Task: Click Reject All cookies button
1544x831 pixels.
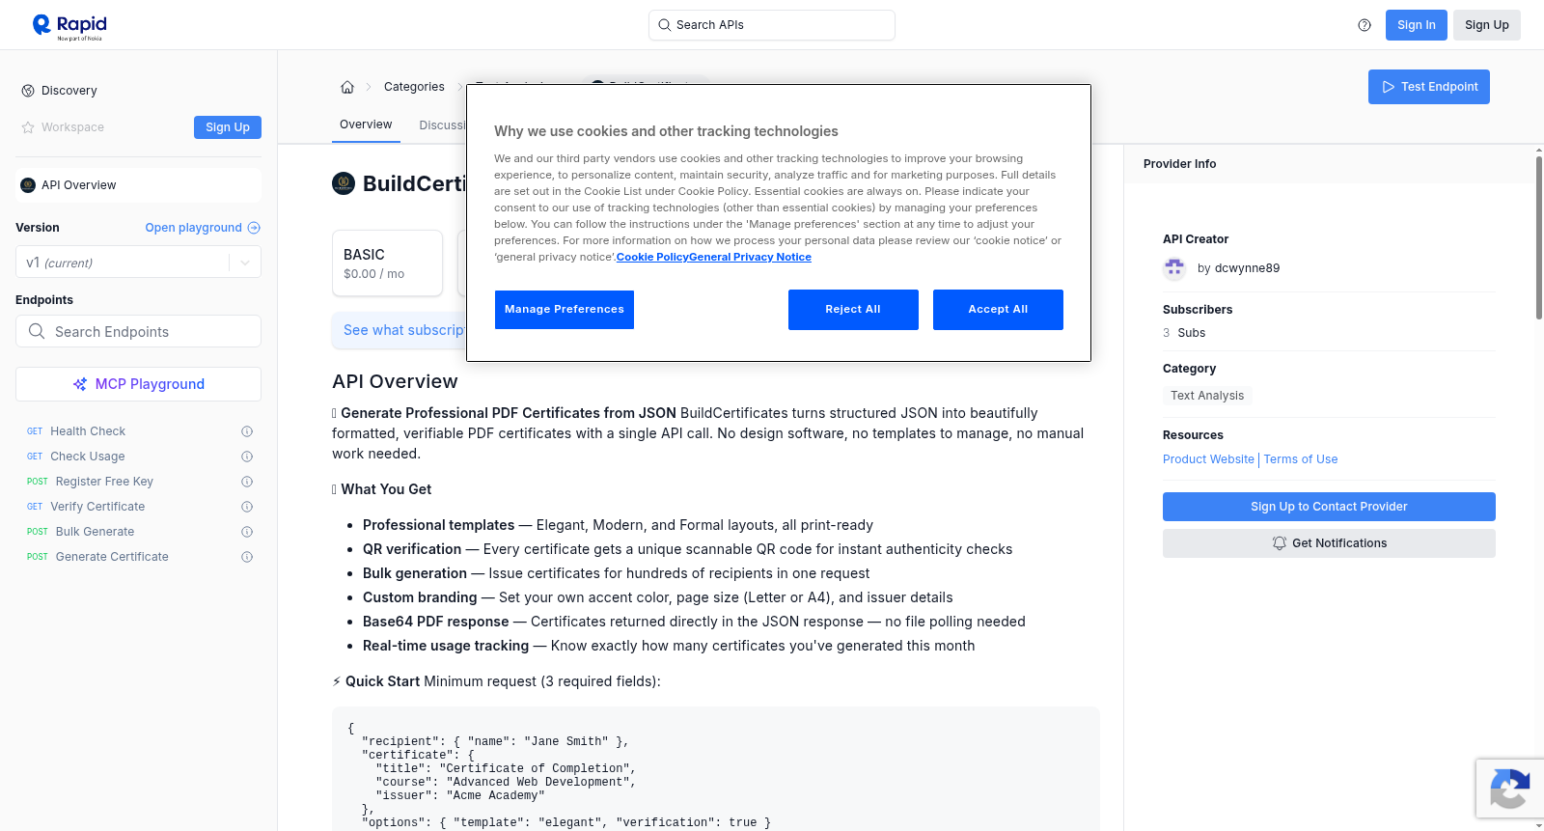Action: pos(853,310)
